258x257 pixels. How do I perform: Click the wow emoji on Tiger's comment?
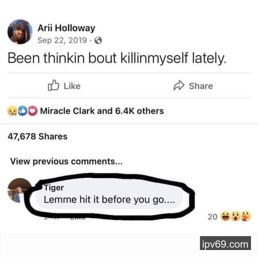point(236,216)
